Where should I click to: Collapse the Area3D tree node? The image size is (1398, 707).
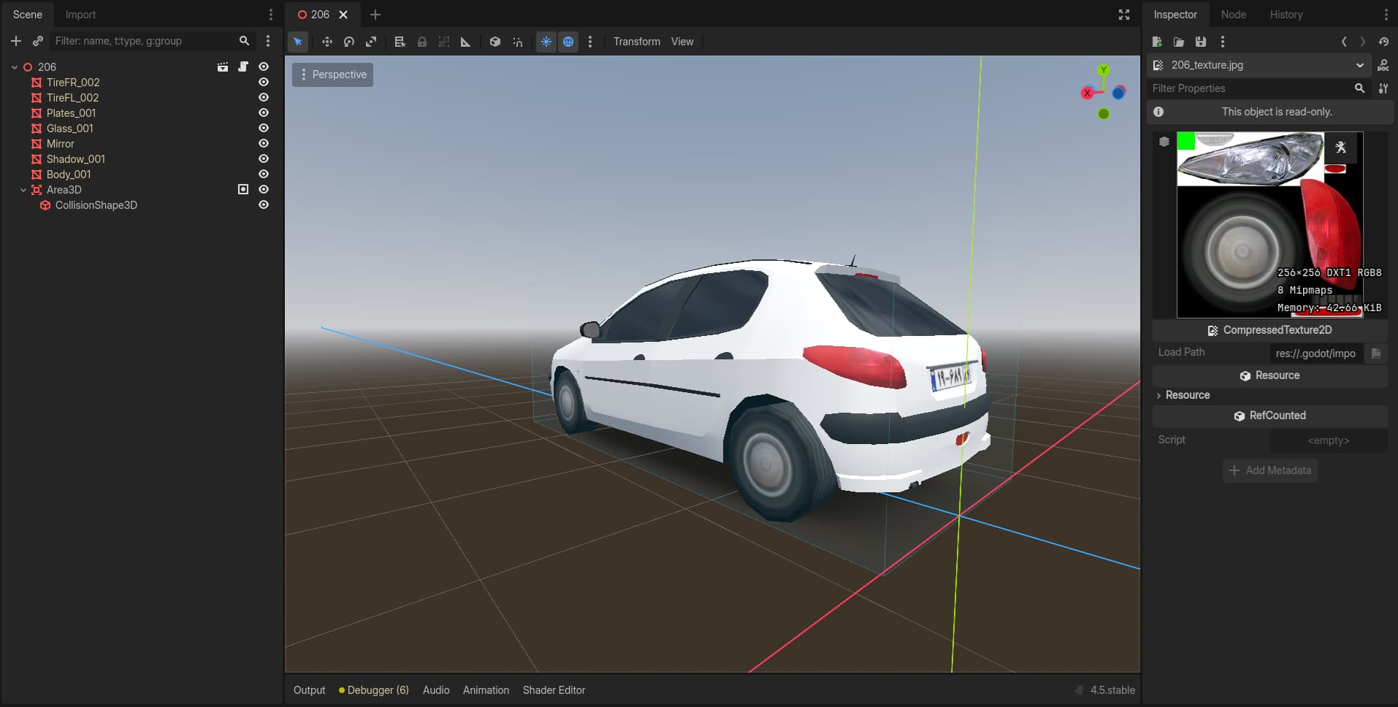point(23,190)
